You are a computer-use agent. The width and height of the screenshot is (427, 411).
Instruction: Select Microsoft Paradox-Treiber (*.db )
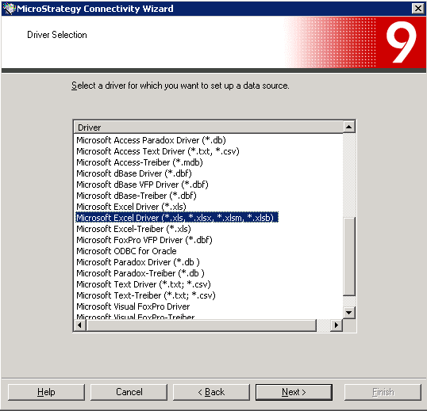tap(140, 273)
